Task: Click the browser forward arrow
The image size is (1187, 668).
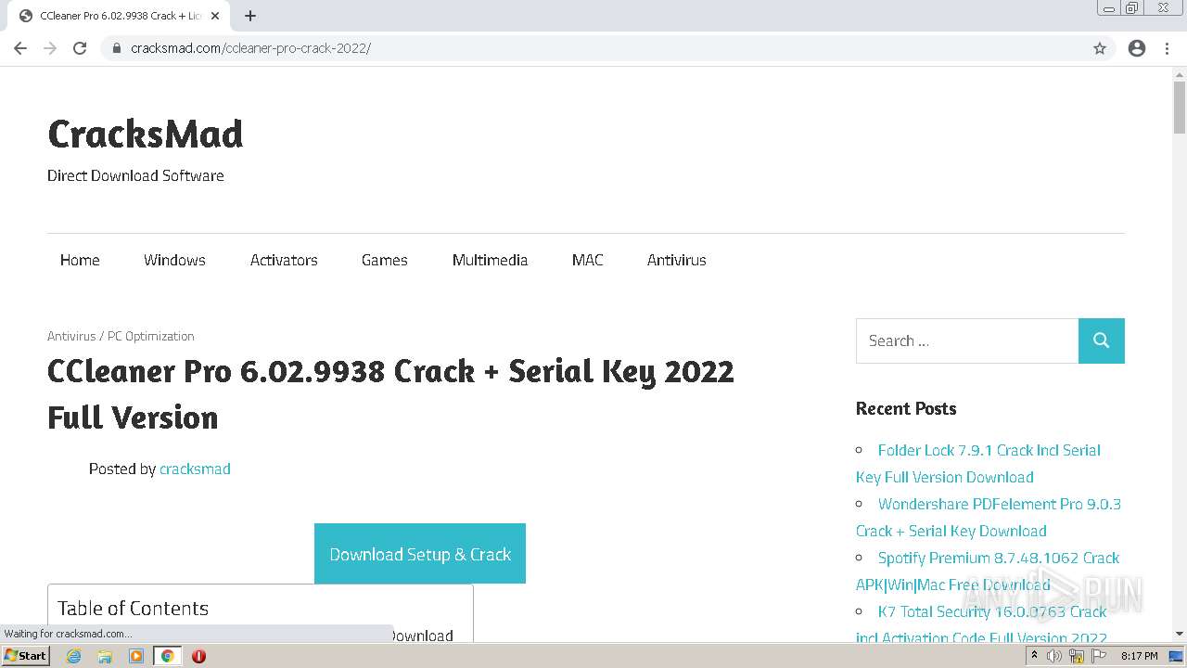Action: tap(50, 48)
